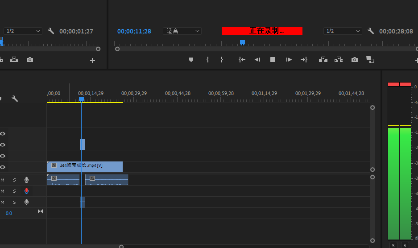Image resolution: width=418 pixels, height=248 pixels.
Task: Click Program monitor blue playhead marker
Action: 242,42
